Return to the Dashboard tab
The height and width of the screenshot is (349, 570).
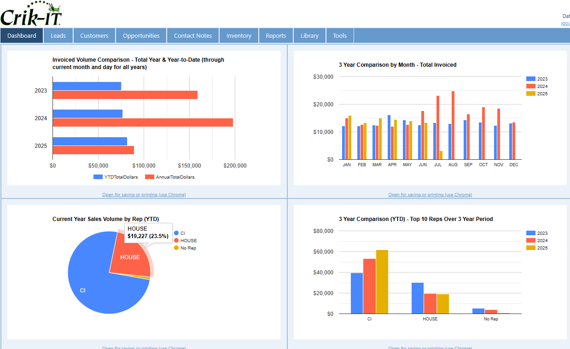(21, 35)
